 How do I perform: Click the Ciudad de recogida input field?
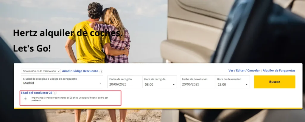[x=62, y=82]
